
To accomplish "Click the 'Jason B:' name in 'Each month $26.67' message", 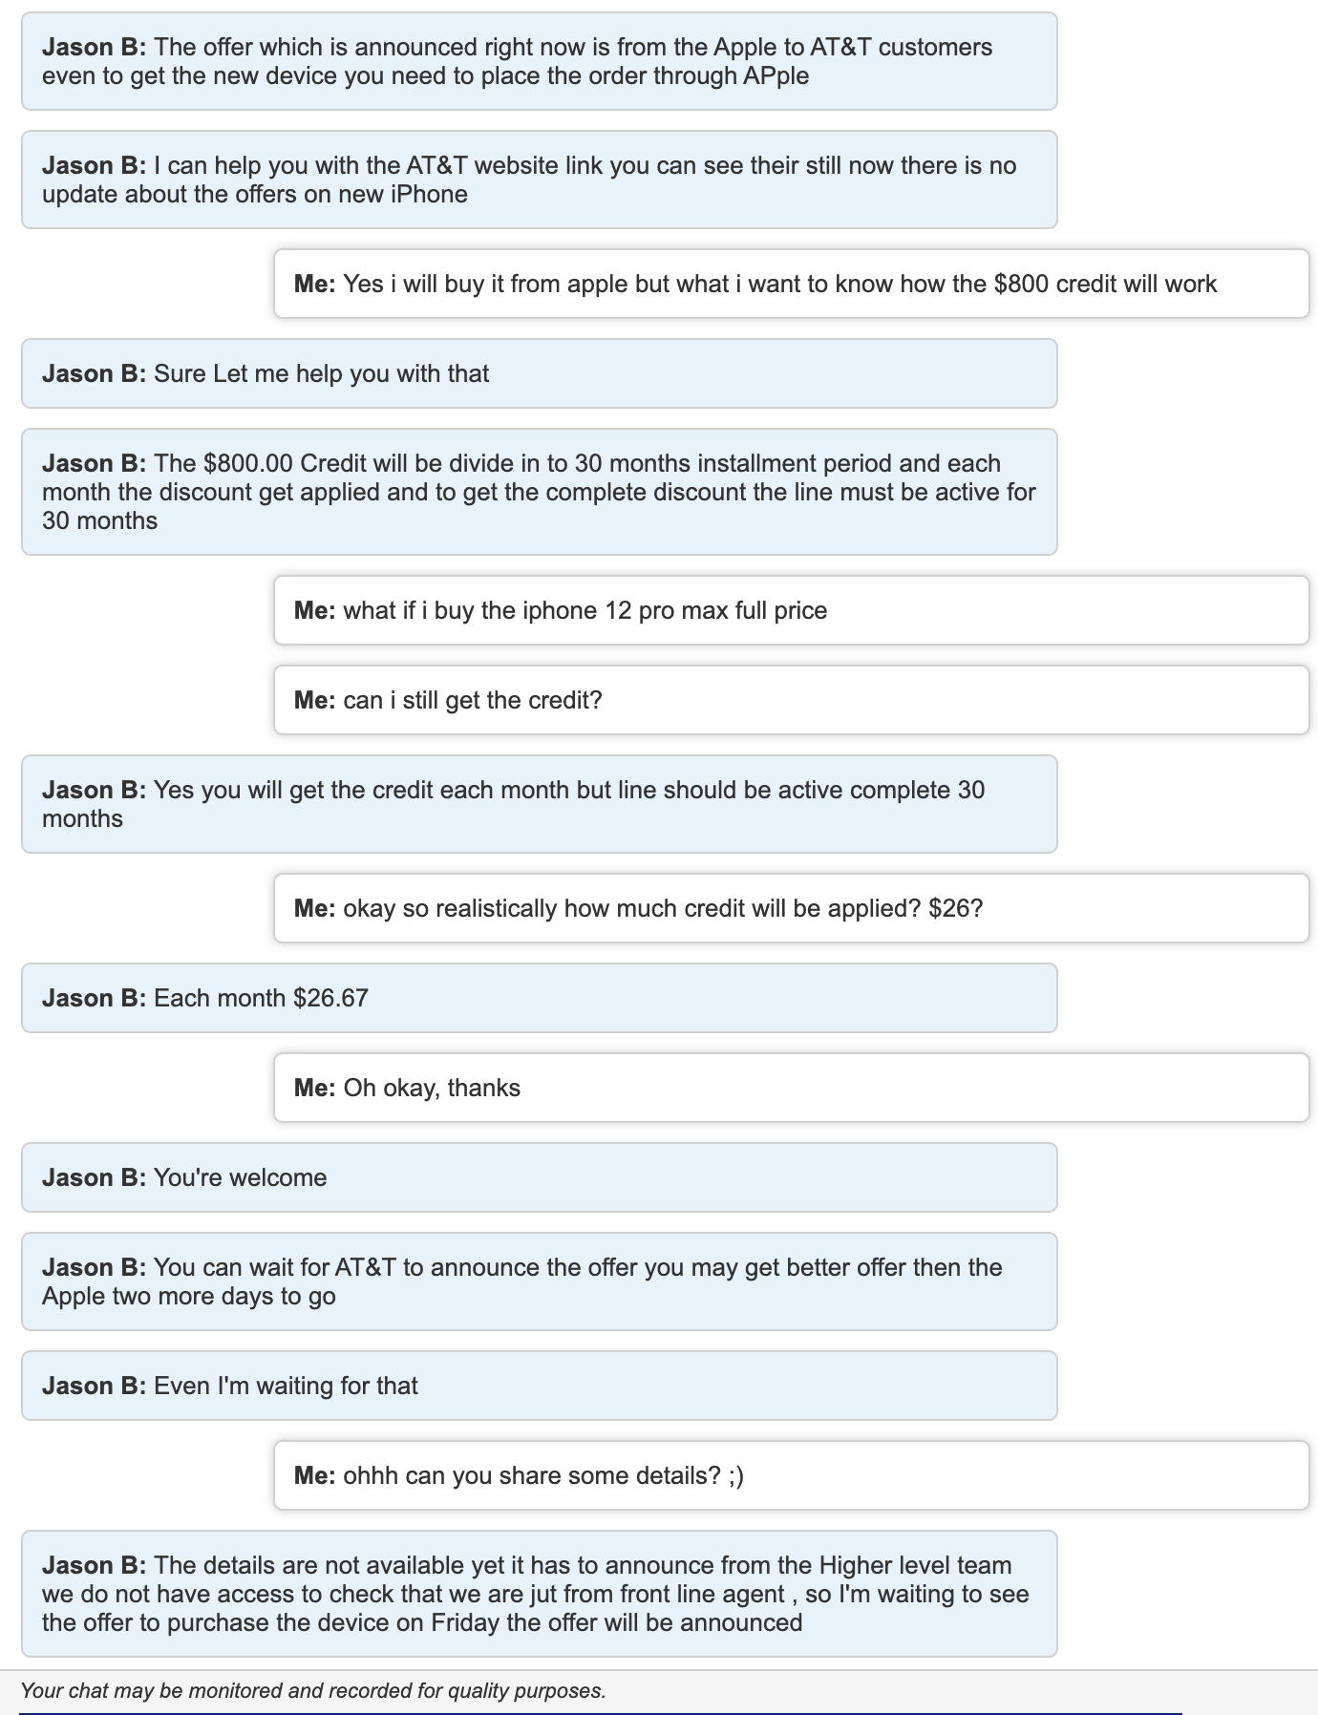I will click(94, 998).
